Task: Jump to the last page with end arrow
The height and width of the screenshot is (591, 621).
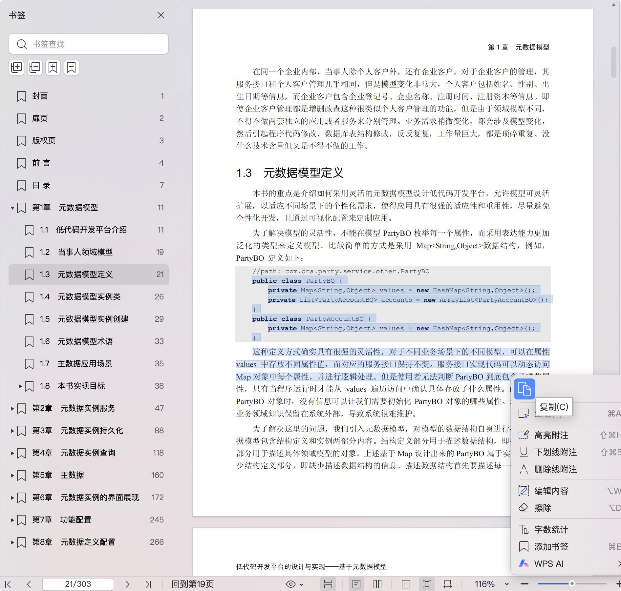Action: click(148, 584)
